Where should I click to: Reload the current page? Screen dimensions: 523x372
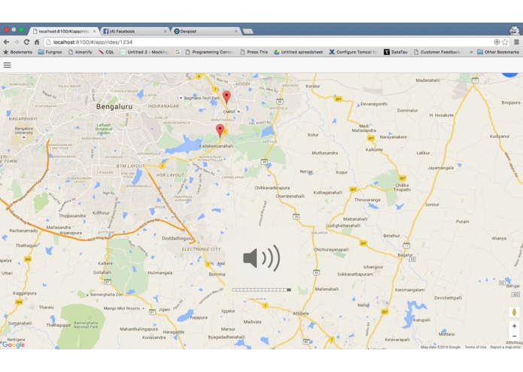26,42
